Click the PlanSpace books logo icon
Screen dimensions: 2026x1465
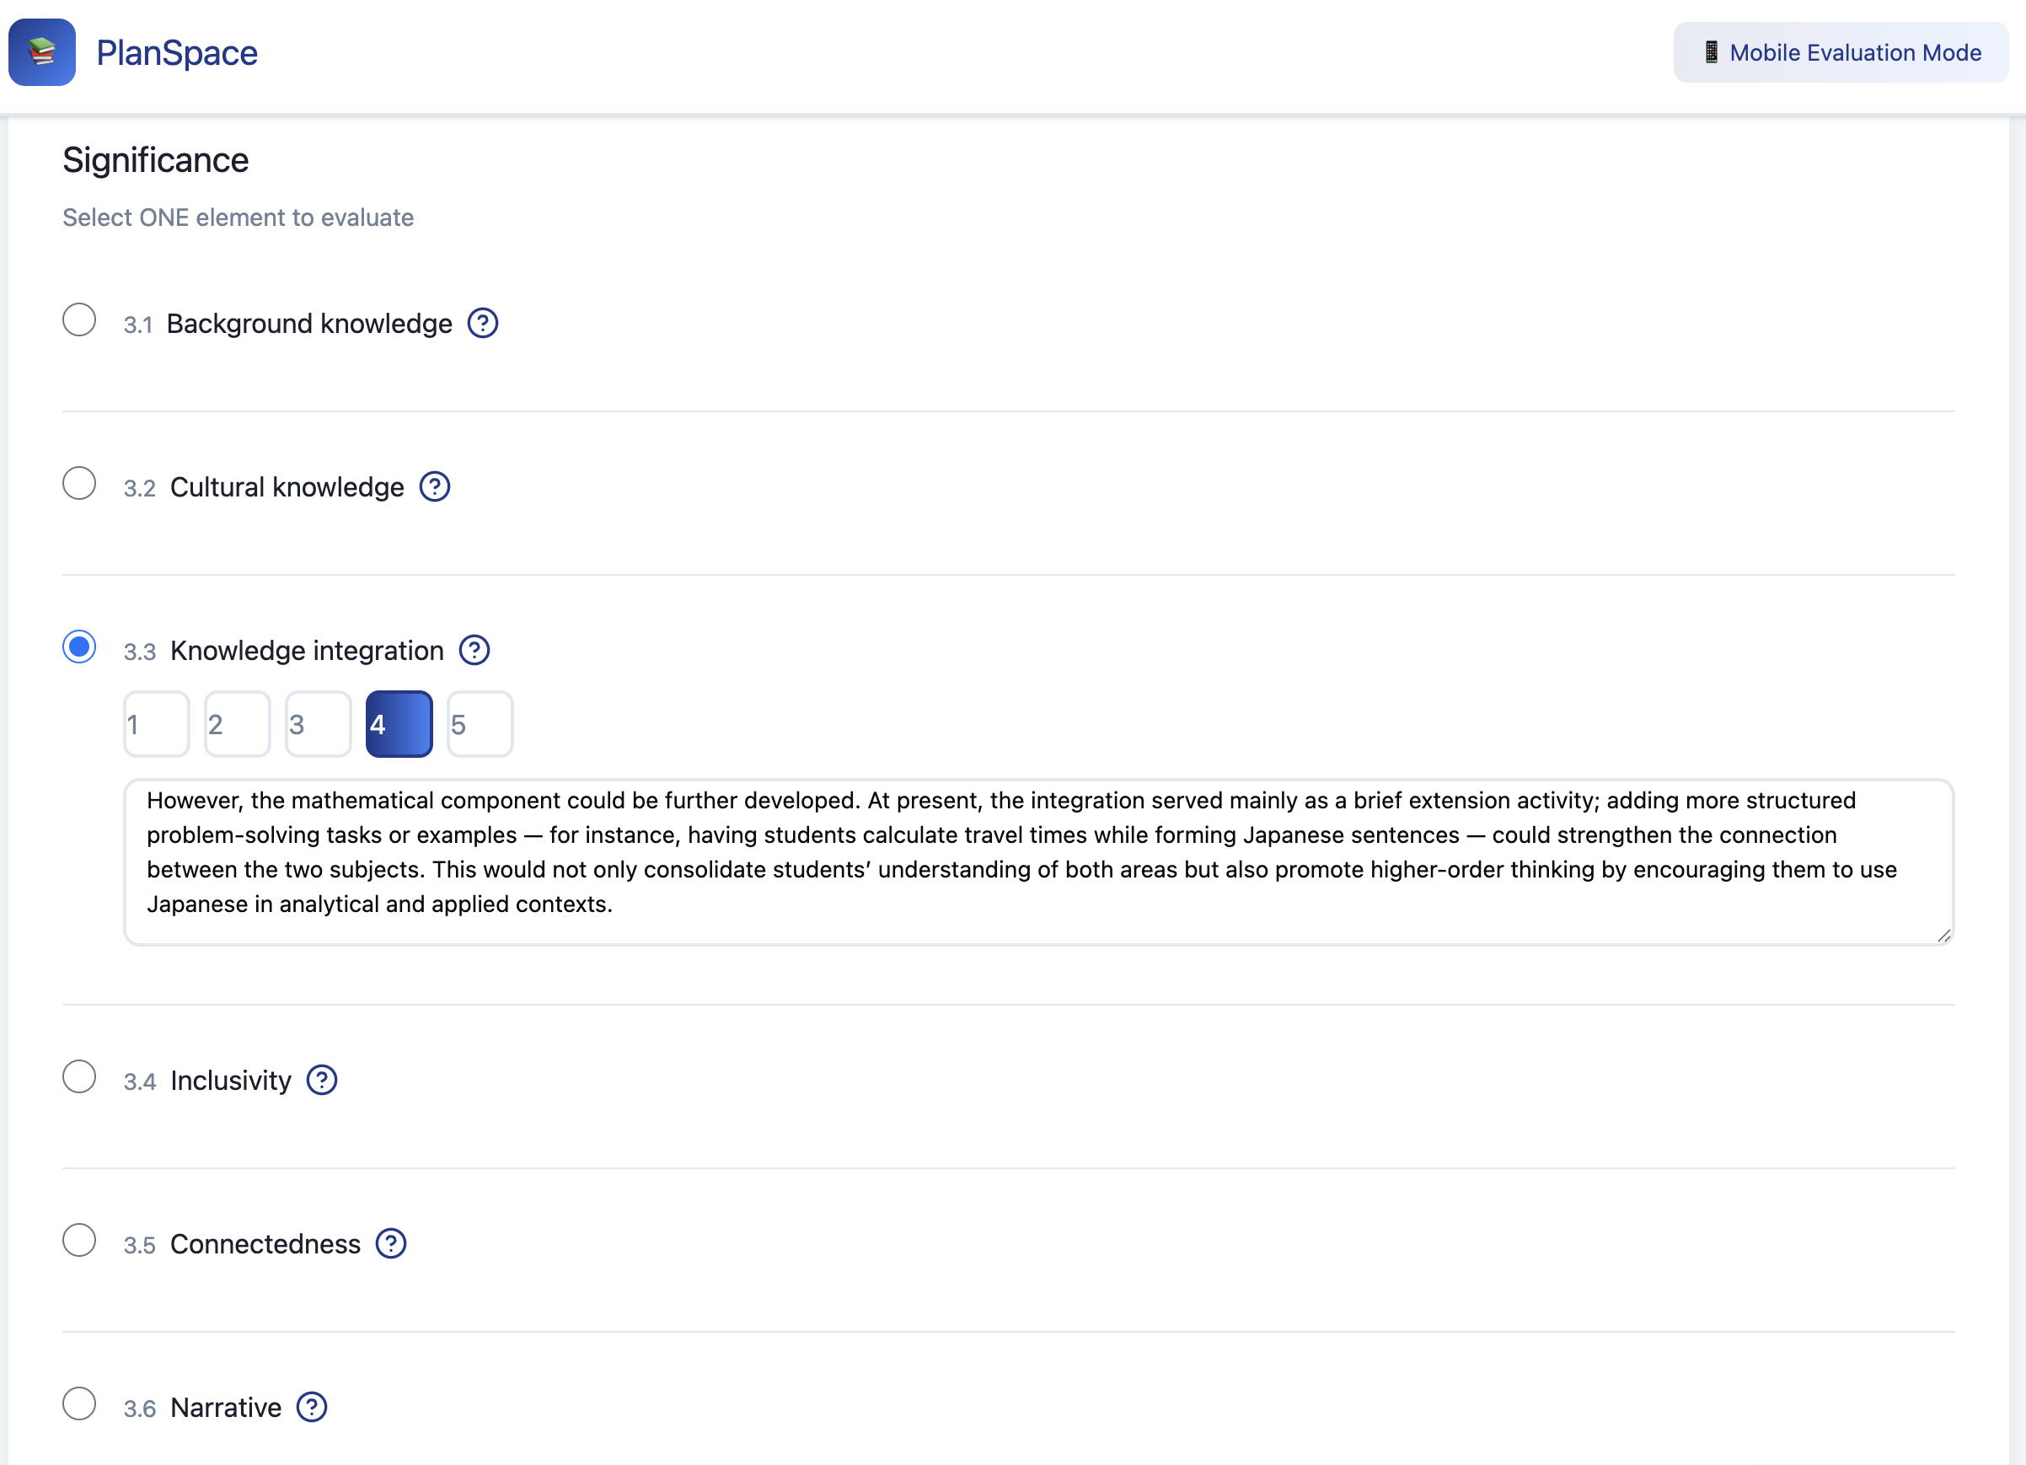[42, 53]
